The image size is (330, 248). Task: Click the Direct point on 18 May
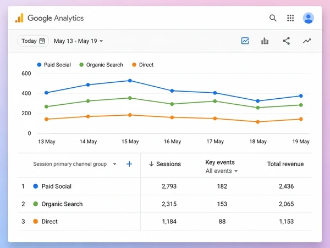(x=257, y=122)
